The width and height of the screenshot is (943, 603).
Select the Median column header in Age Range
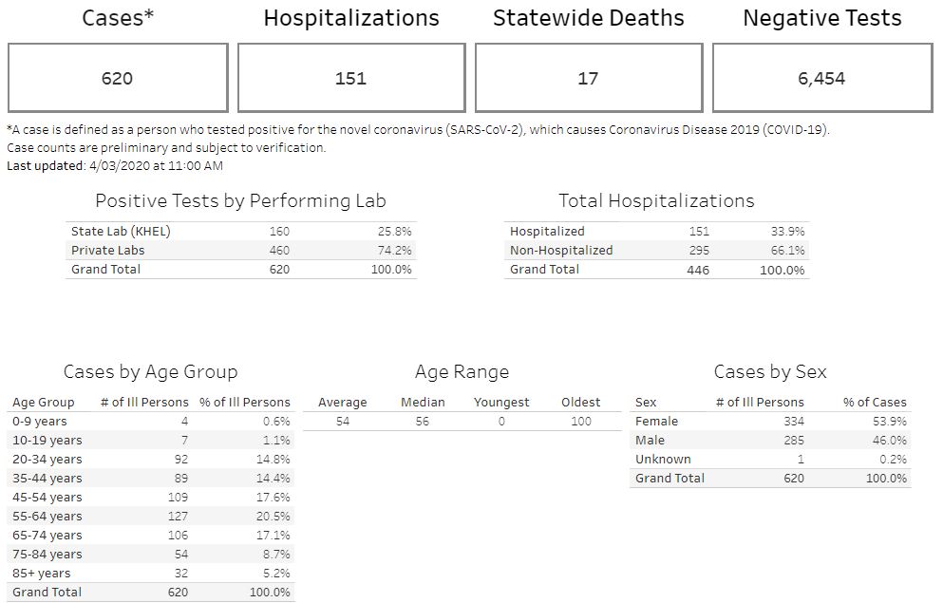coord(423,402)
